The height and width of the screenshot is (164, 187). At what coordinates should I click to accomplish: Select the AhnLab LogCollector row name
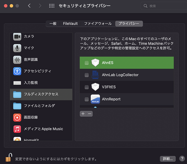click(120, 75)
